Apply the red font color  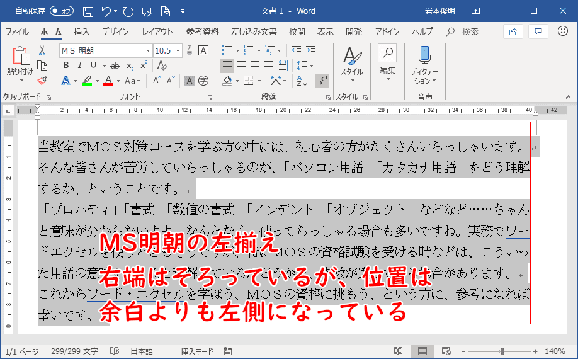coord(108,81)
